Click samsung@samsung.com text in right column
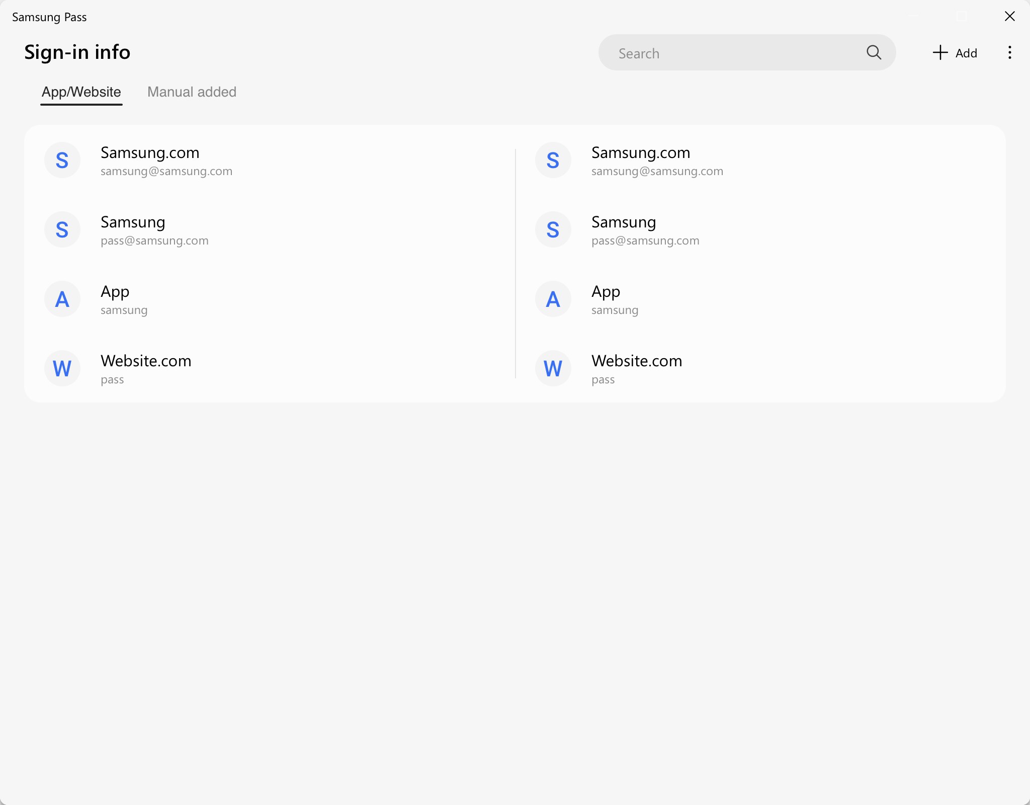The image size is (1030, 805). 657,172
